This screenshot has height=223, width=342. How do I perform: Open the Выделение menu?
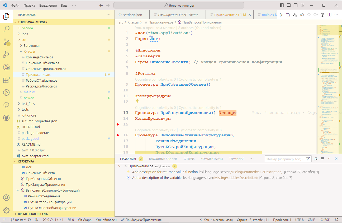coord(48,5)
